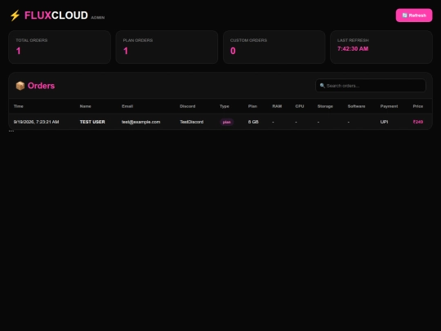The image size is (441, 331).
Task: Click the test@example.com email cell
Action: pos(141,122)
